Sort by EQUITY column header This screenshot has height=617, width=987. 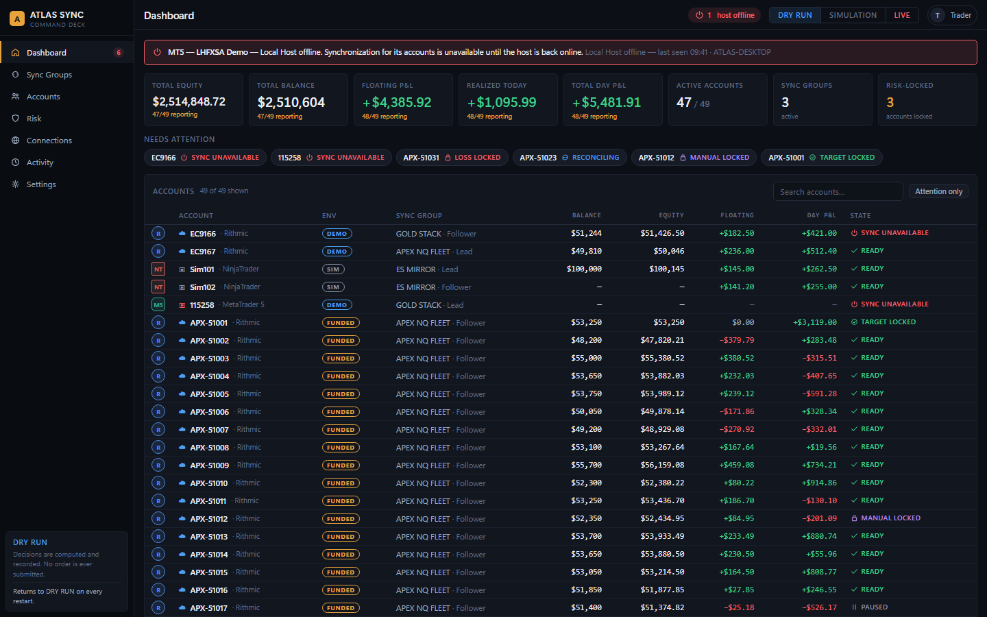click(672, 215)
